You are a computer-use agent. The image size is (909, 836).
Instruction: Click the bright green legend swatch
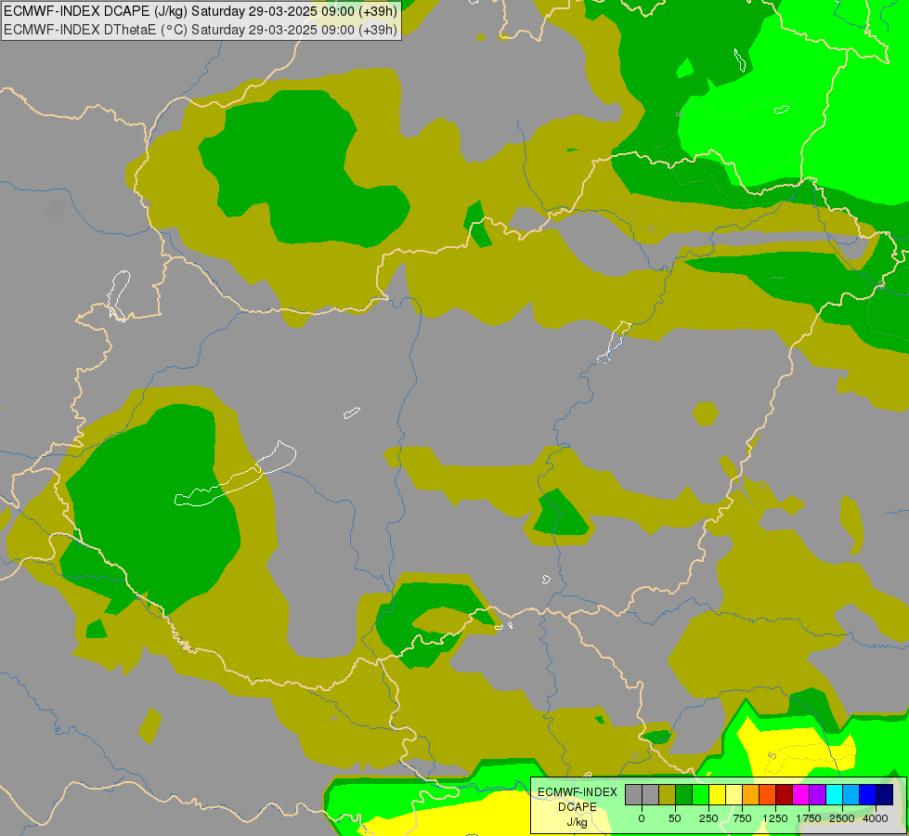pos(700,794)
